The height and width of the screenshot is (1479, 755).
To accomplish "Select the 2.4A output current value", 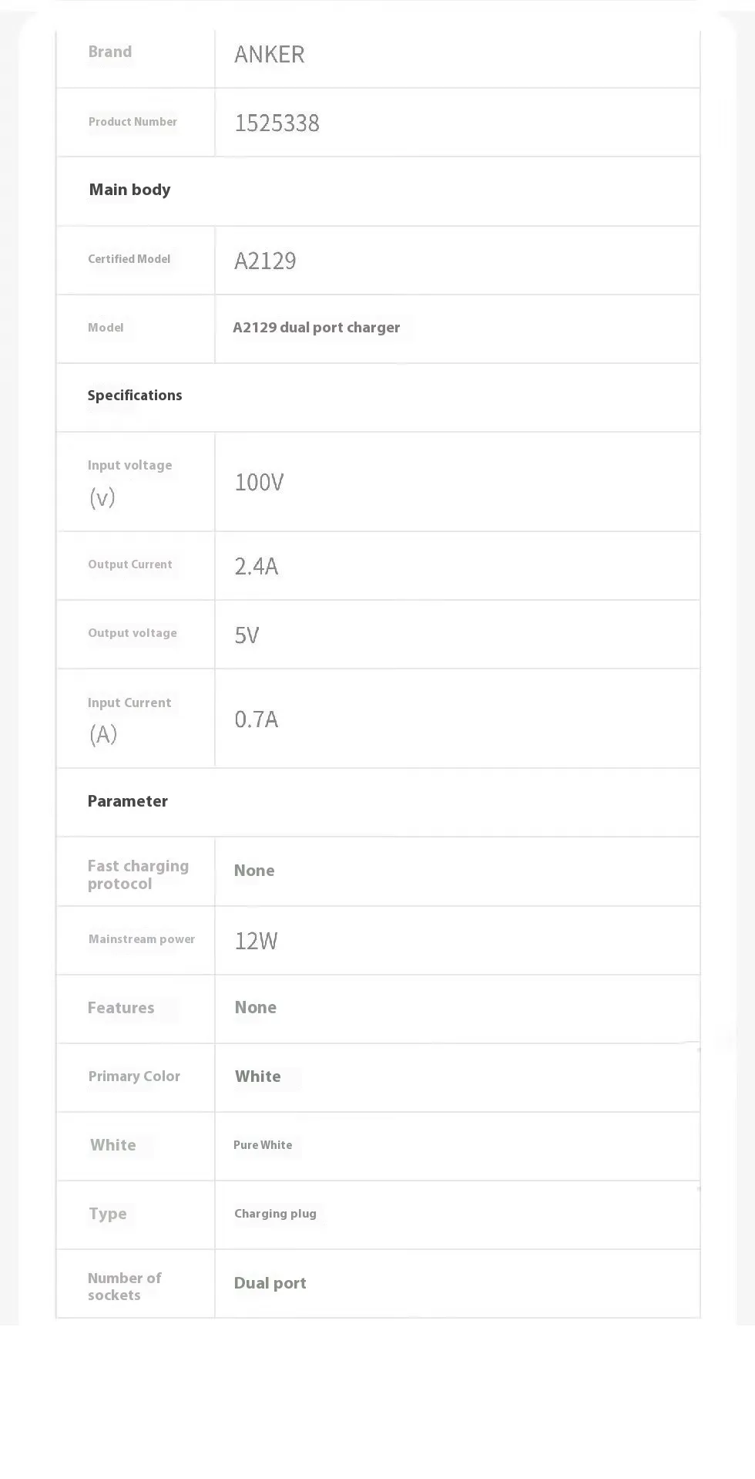I will 256,567.
